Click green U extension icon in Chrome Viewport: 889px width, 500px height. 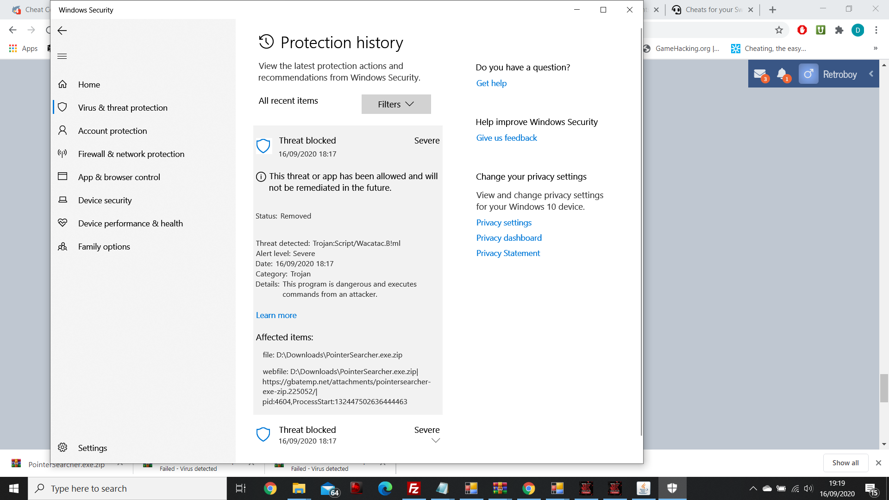(x=820, y=30)
